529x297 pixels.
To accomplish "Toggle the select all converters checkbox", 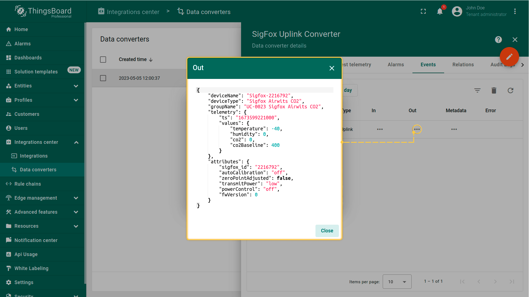I will [x=103, y=59].
